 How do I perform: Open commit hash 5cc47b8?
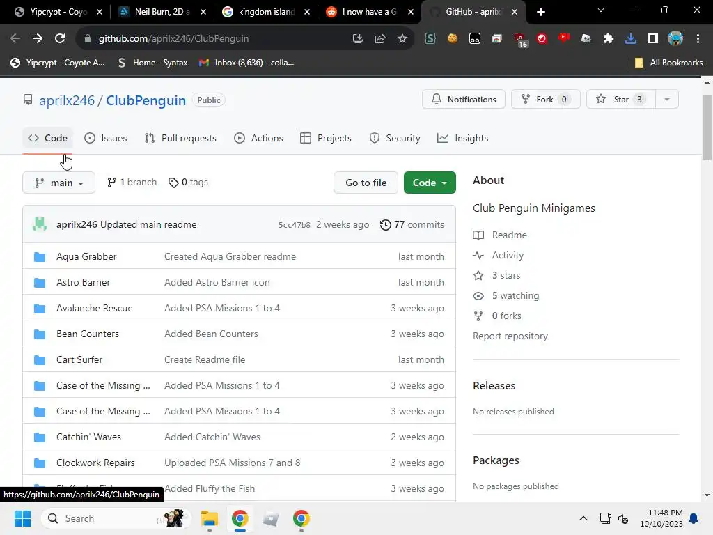pos(295,225)
